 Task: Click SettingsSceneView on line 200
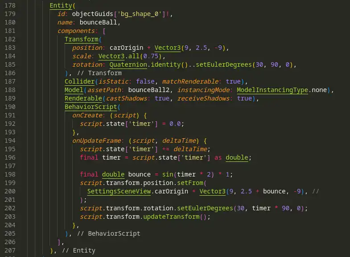click(x=119, y=191)
